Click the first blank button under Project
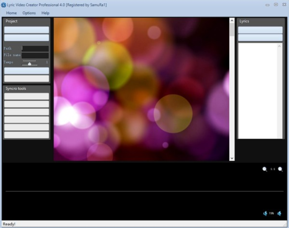This screenshot has width=289, height=228. [26, 30]
